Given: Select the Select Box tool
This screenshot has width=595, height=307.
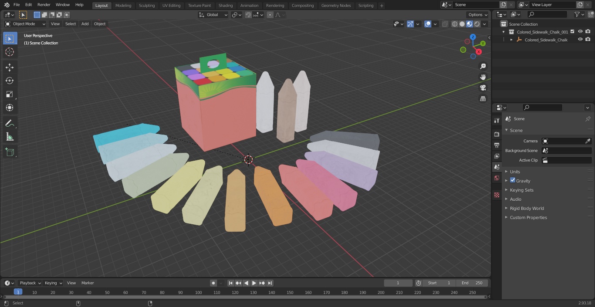Looking at the screenshot, I should point(10,38).
